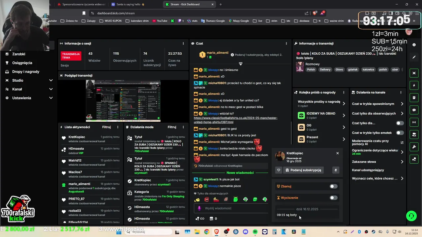Open Czat w trybie spowolnionym settings arrow
Screen dimensions: 422x237
tap(402, 104)
